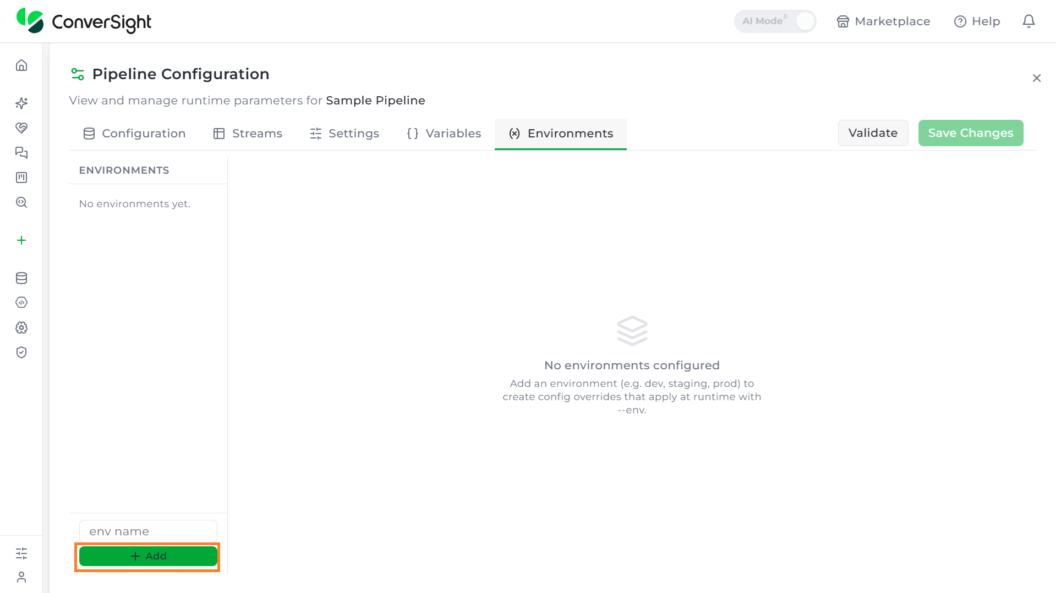Click the Pipeline Configuration title
The image size is (1056, 593).
[x=180, y=74]
